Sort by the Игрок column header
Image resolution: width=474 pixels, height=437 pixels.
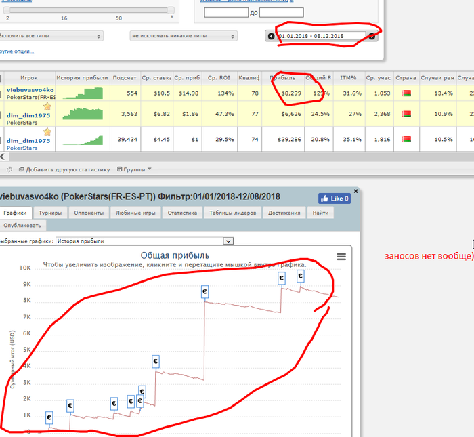(29, 78)
